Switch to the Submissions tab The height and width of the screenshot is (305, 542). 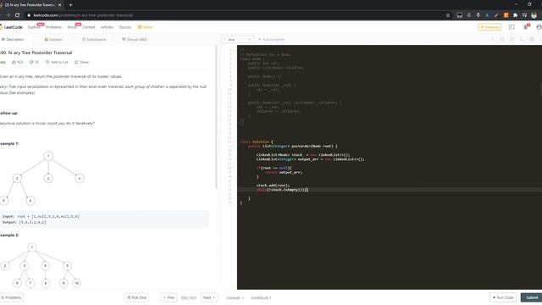94,40
